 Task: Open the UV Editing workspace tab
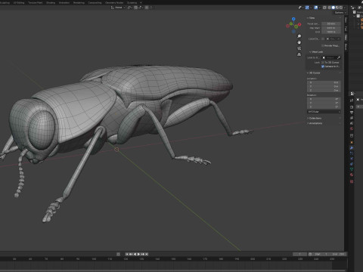pos(19,2)
